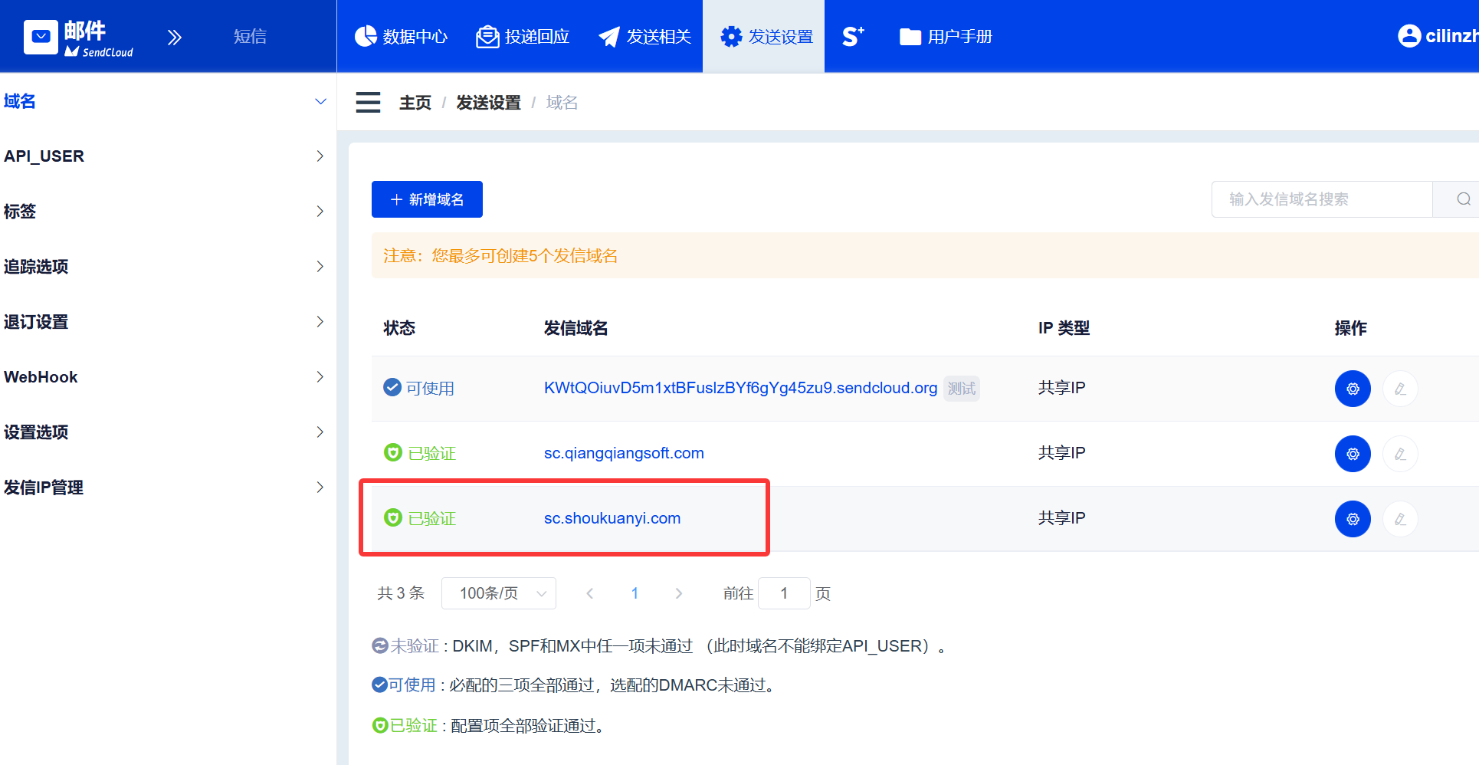Expand the WebHook sidebar section
Image resolution: width=1479 pixels, height=765 pixels.
166,377
